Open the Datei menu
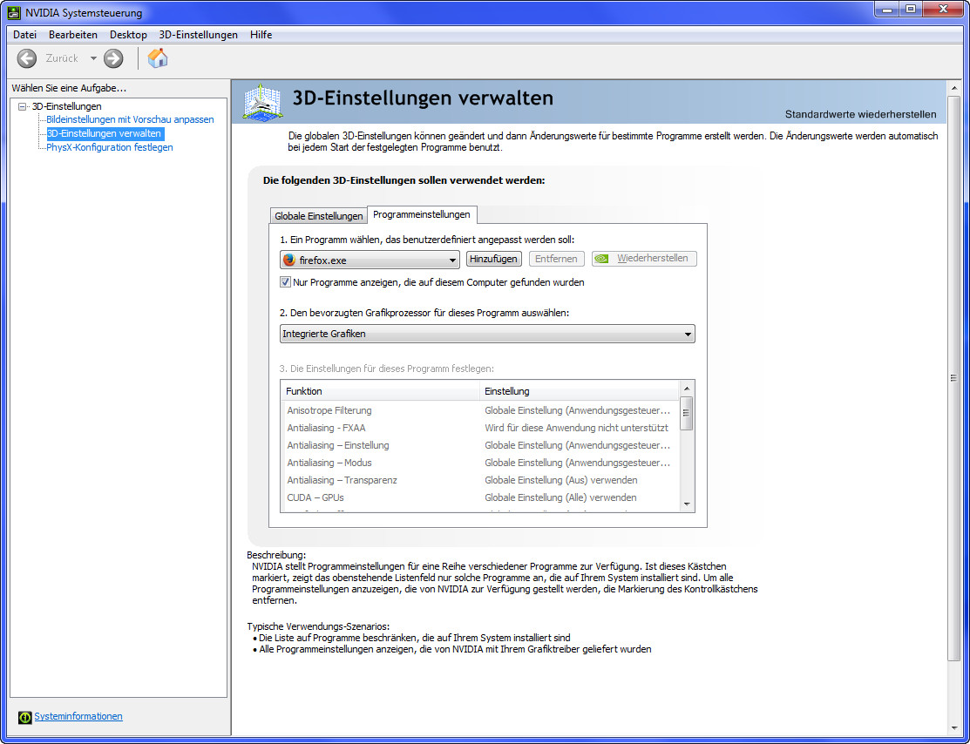The width and height of the screenshot is (970, 744). [x=24, y=35]
